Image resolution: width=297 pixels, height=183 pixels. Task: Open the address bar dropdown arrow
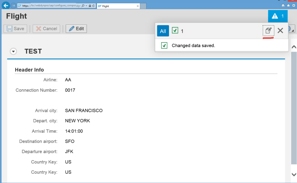click(x=86, y=6)
